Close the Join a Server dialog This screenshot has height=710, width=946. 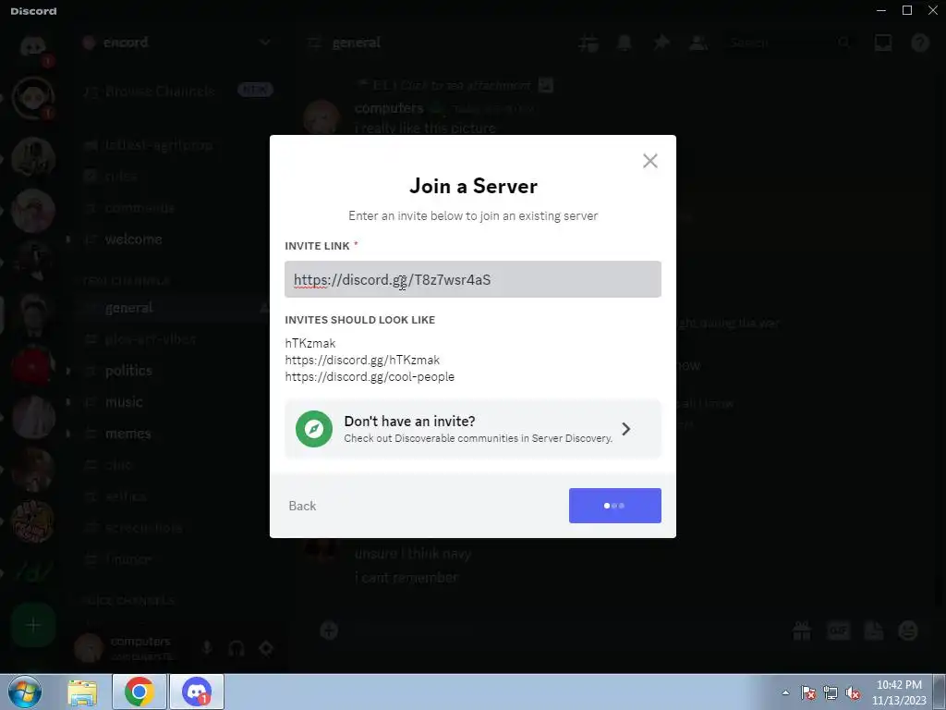pos(649,161)
